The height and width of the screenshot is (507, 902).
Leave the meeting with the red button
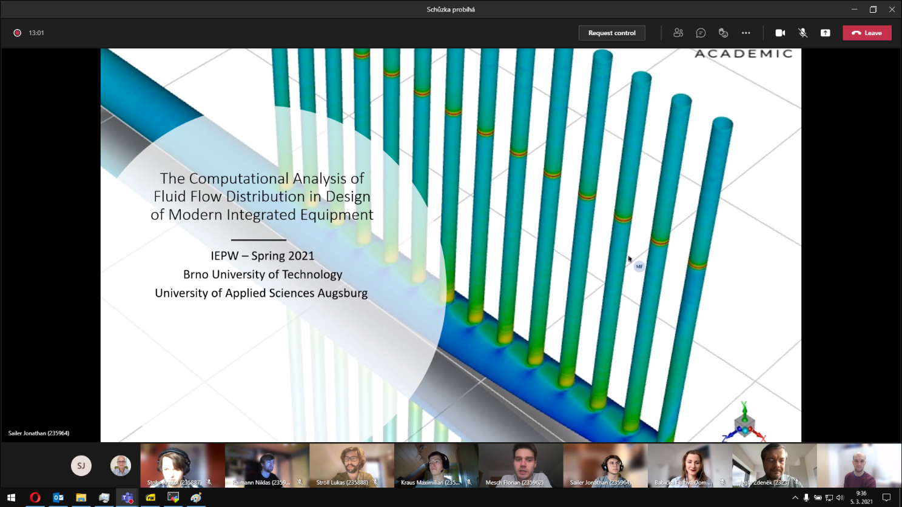[867, 33]
